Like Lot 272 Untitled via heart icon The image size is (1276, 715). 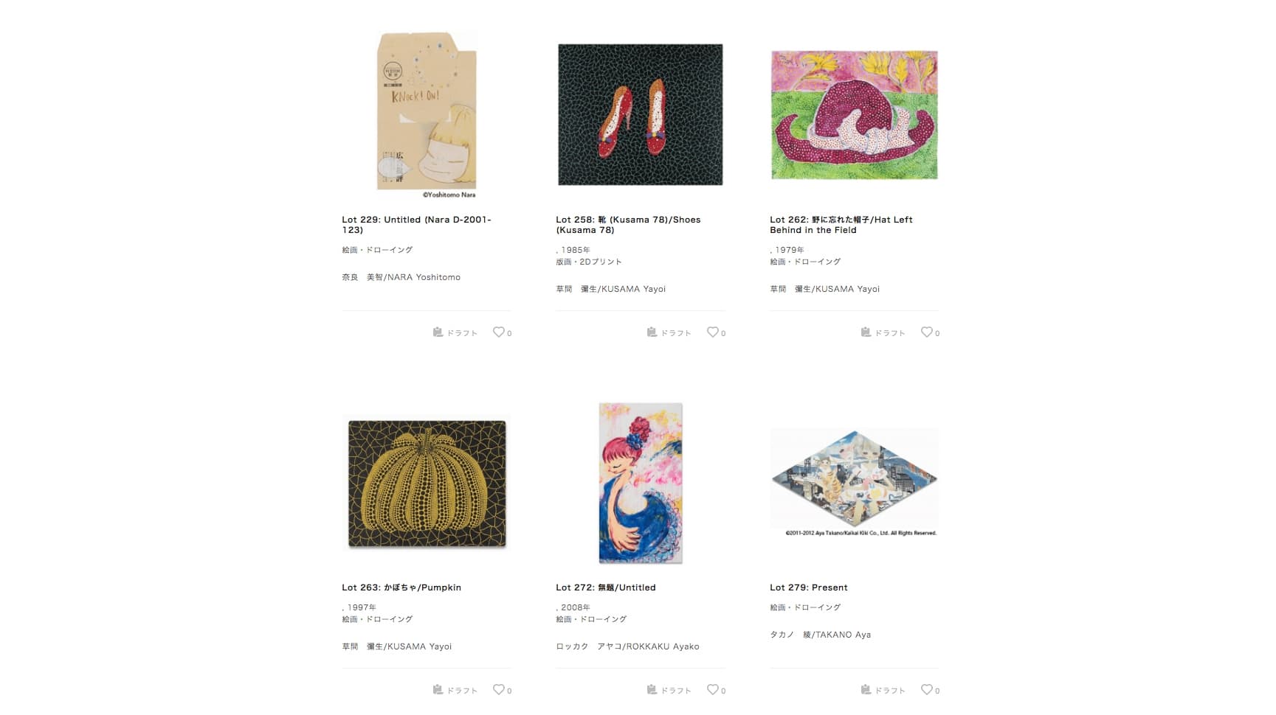(713, 690)
